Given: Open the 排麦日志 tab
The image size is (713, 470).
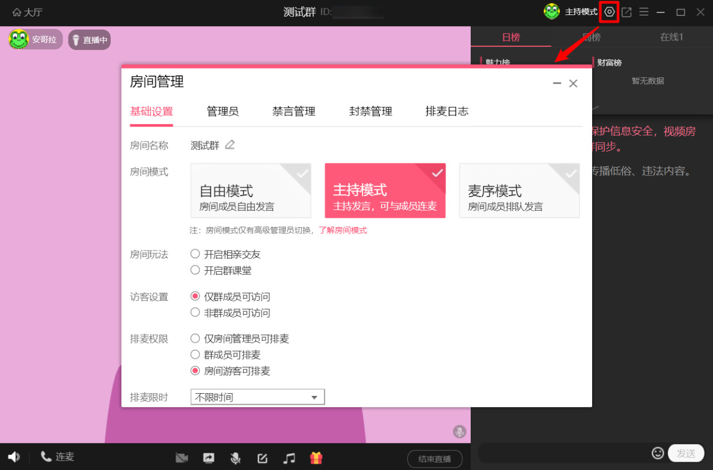Looking at the screenshot, I should point(447,111).
